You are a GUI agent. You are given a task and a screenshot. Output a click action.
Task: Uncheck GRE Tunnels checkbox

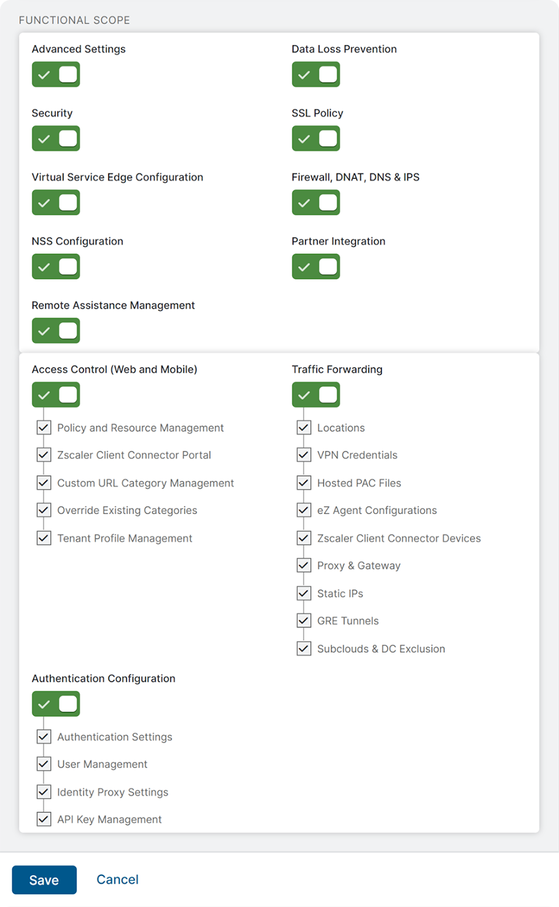(304, 621)
